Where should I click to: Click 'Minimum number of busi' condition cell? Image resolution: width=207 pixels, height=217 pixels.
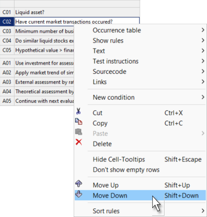pos(44,31)
